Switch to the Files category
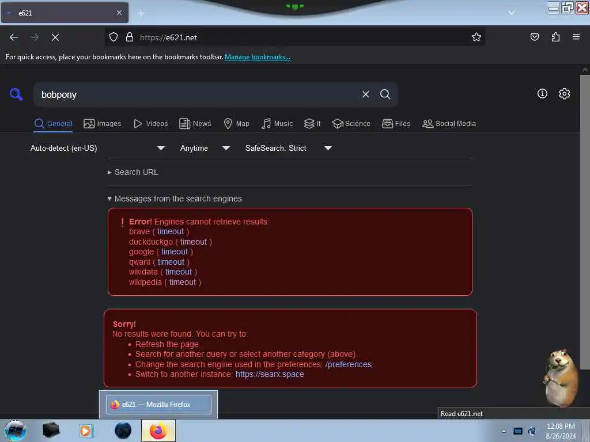590x442 pixels. (396, 124)
